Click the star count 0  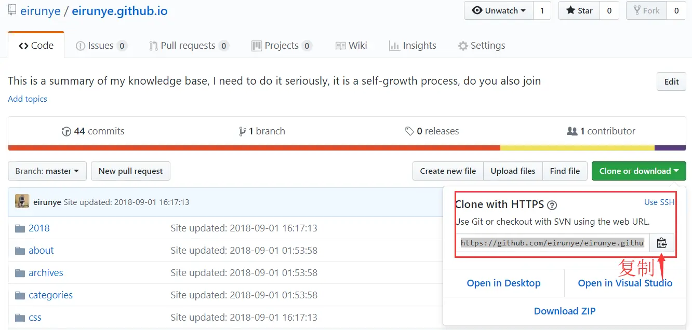click(609, 10)
